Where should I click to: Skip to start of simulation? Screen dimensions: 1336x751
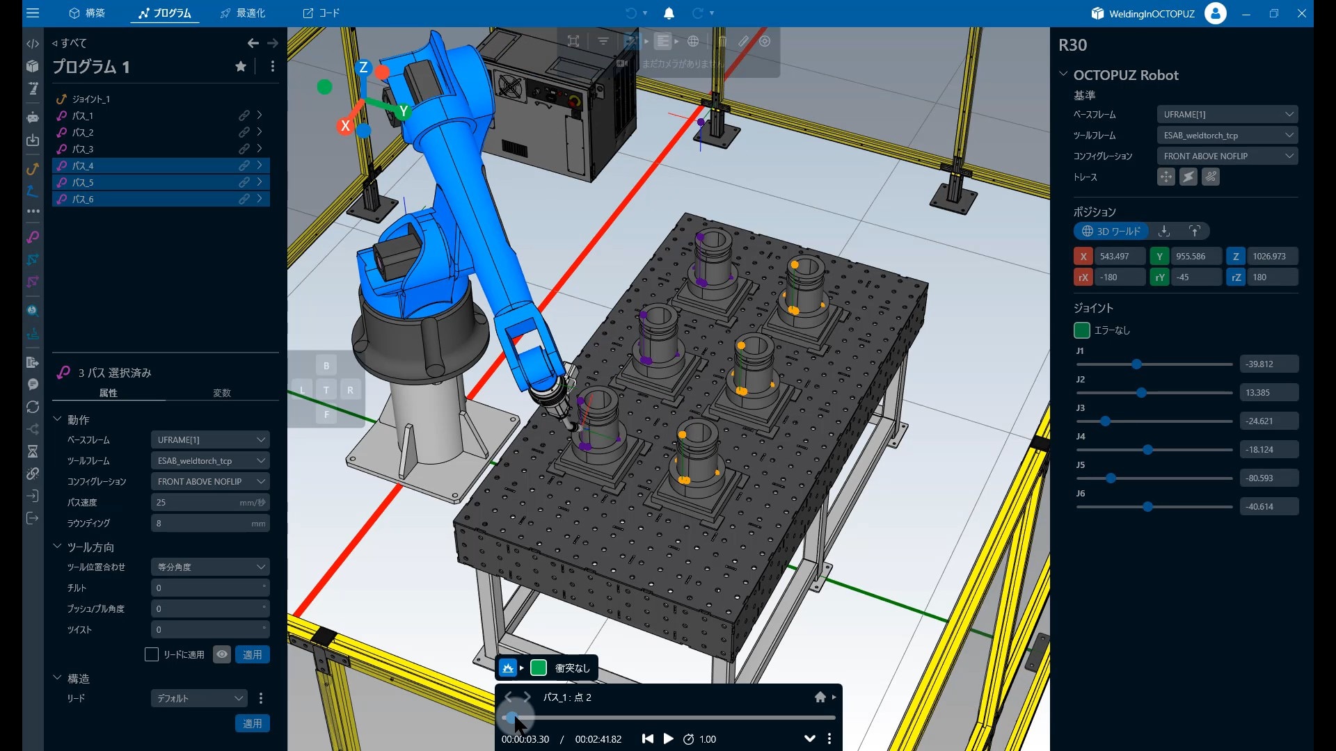(647, 738)
